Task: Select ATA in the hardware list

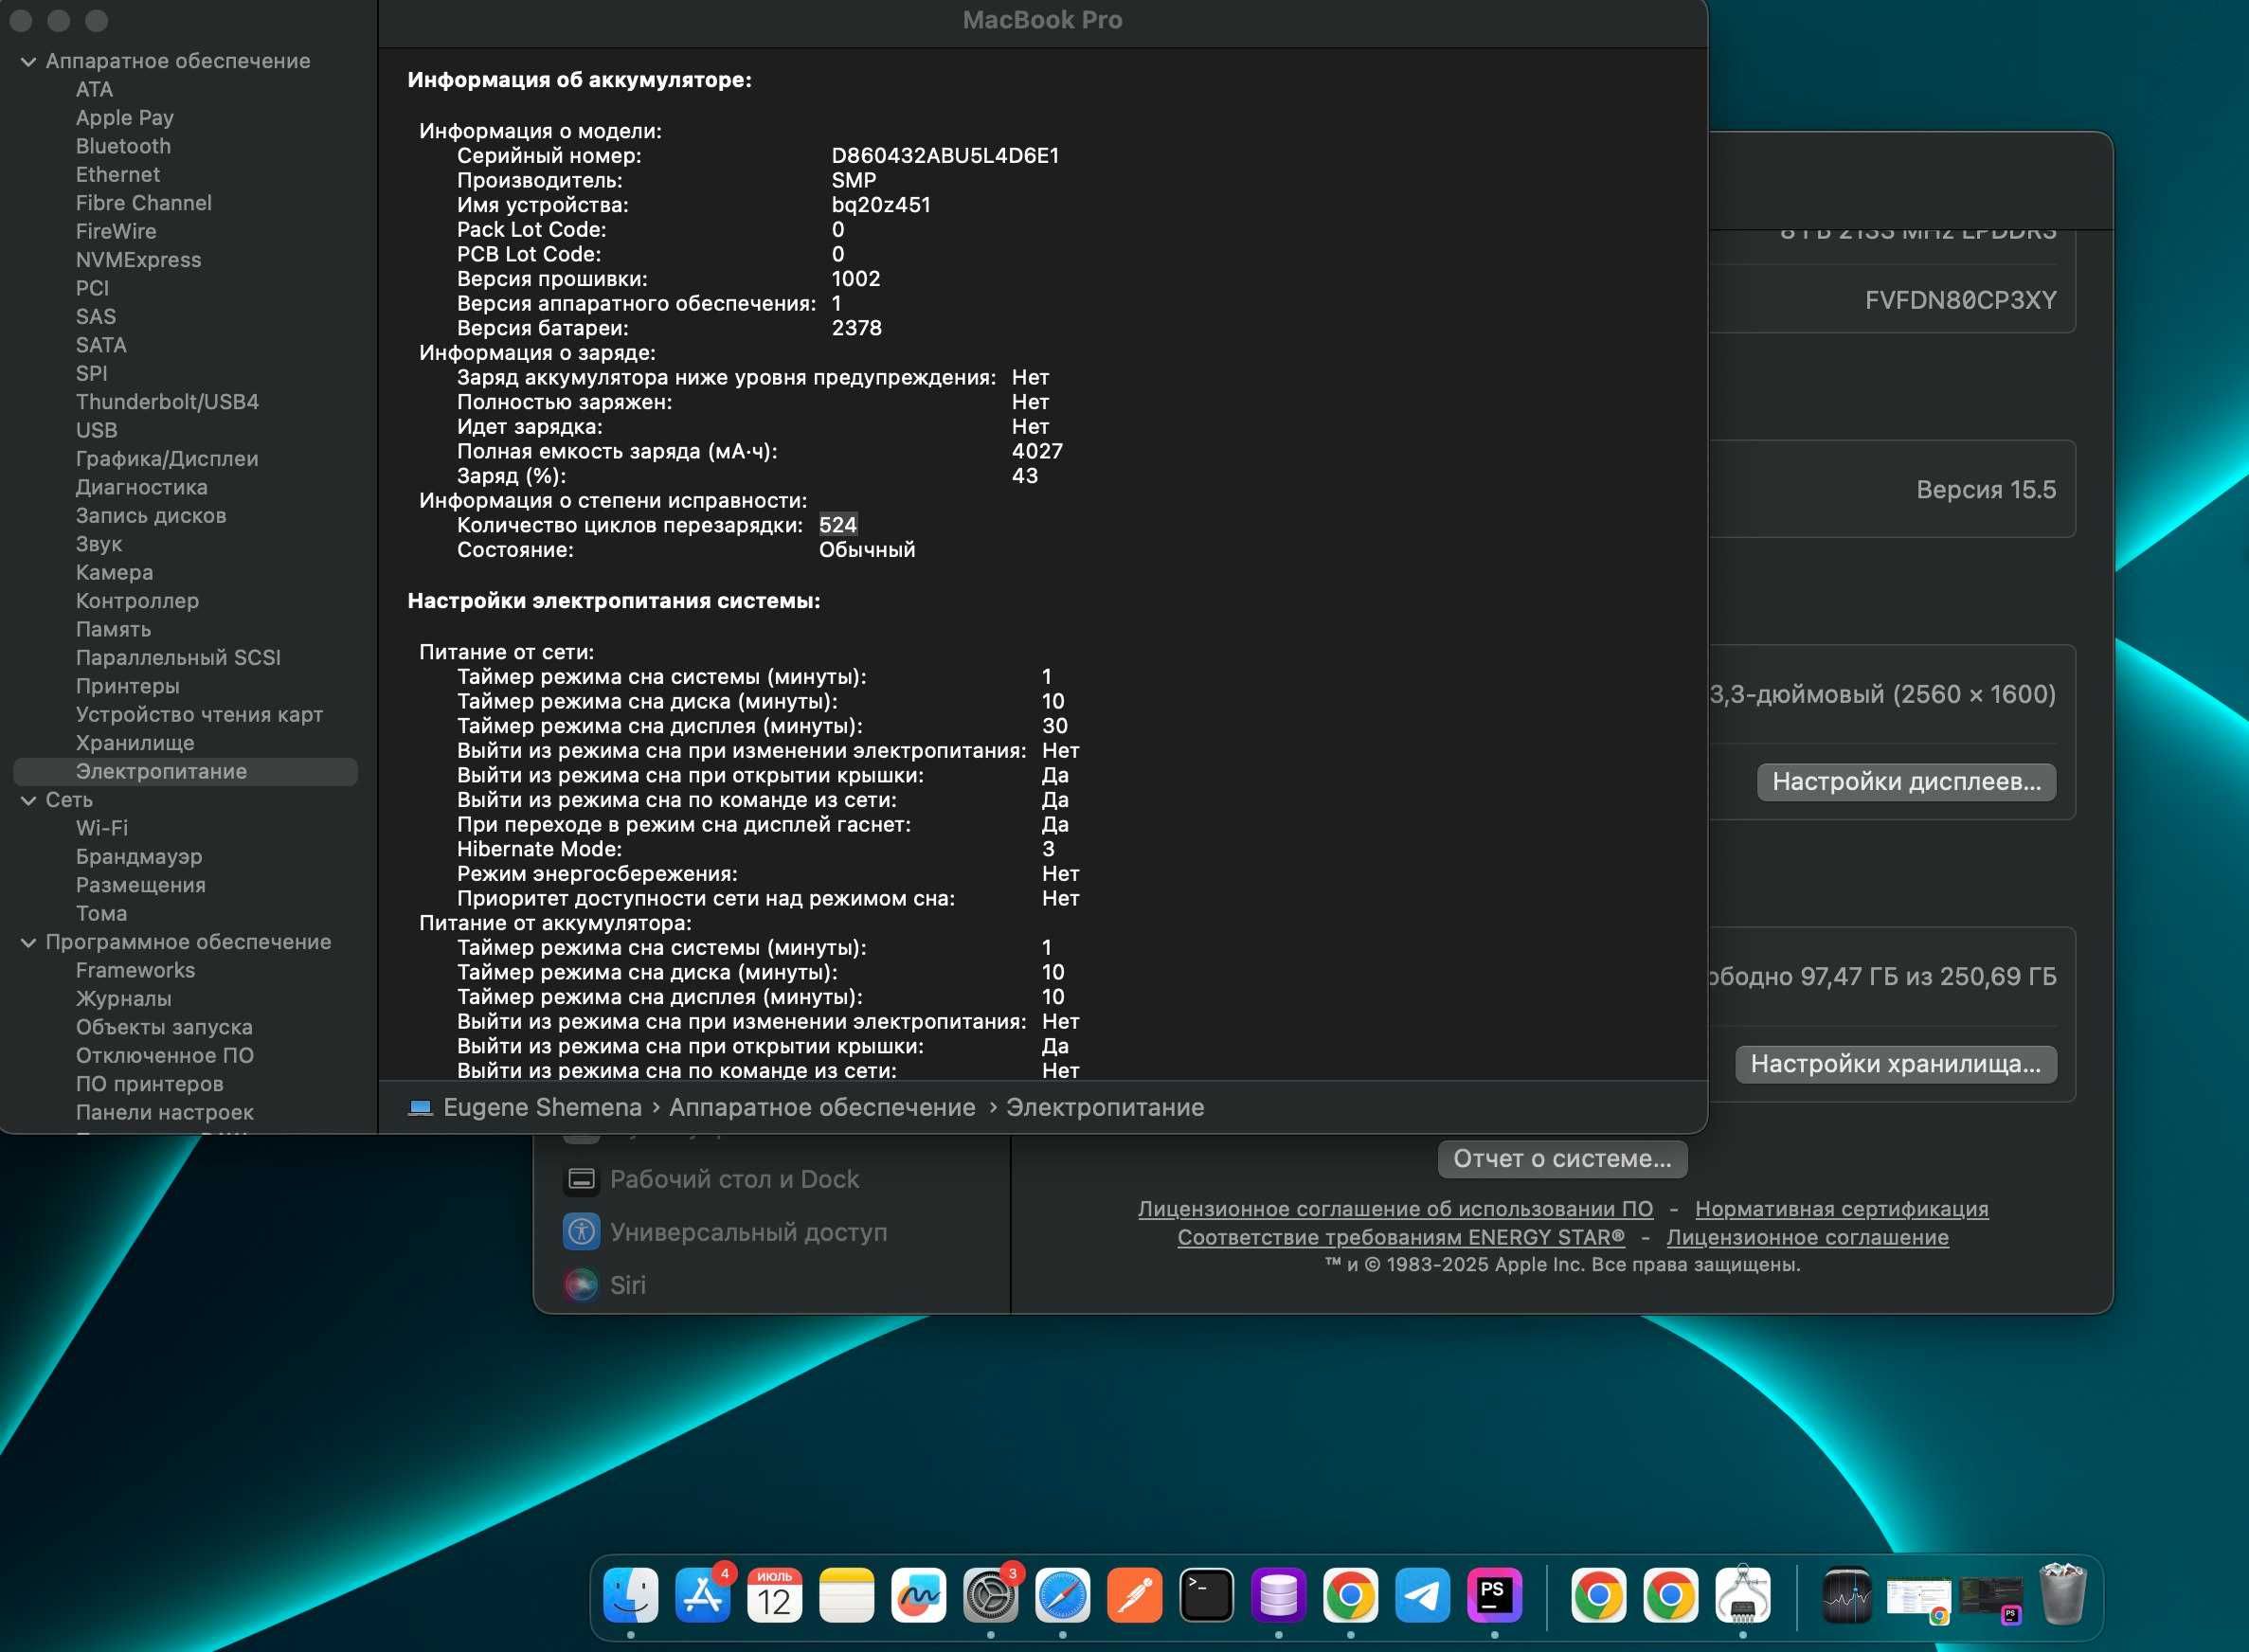Action: (x=94, y=89)
